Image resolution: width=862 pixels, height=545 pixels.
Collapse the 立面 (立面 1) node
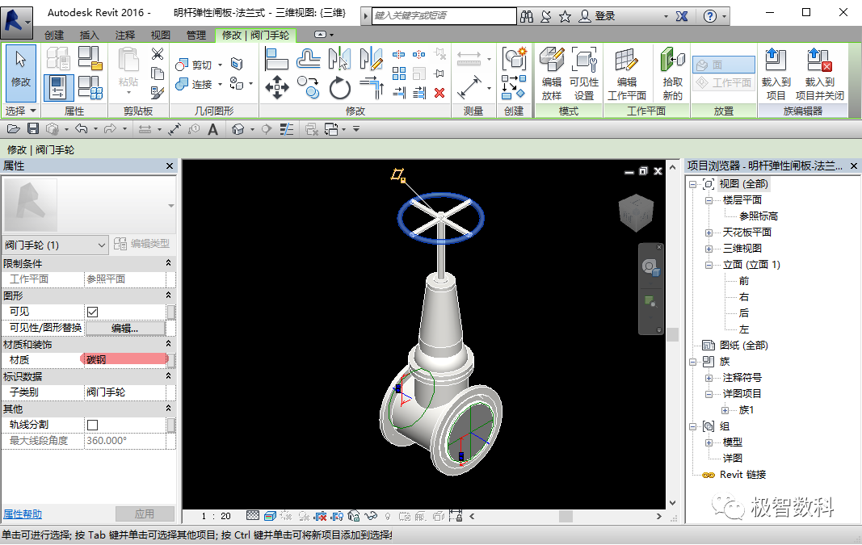coord(709,265)
